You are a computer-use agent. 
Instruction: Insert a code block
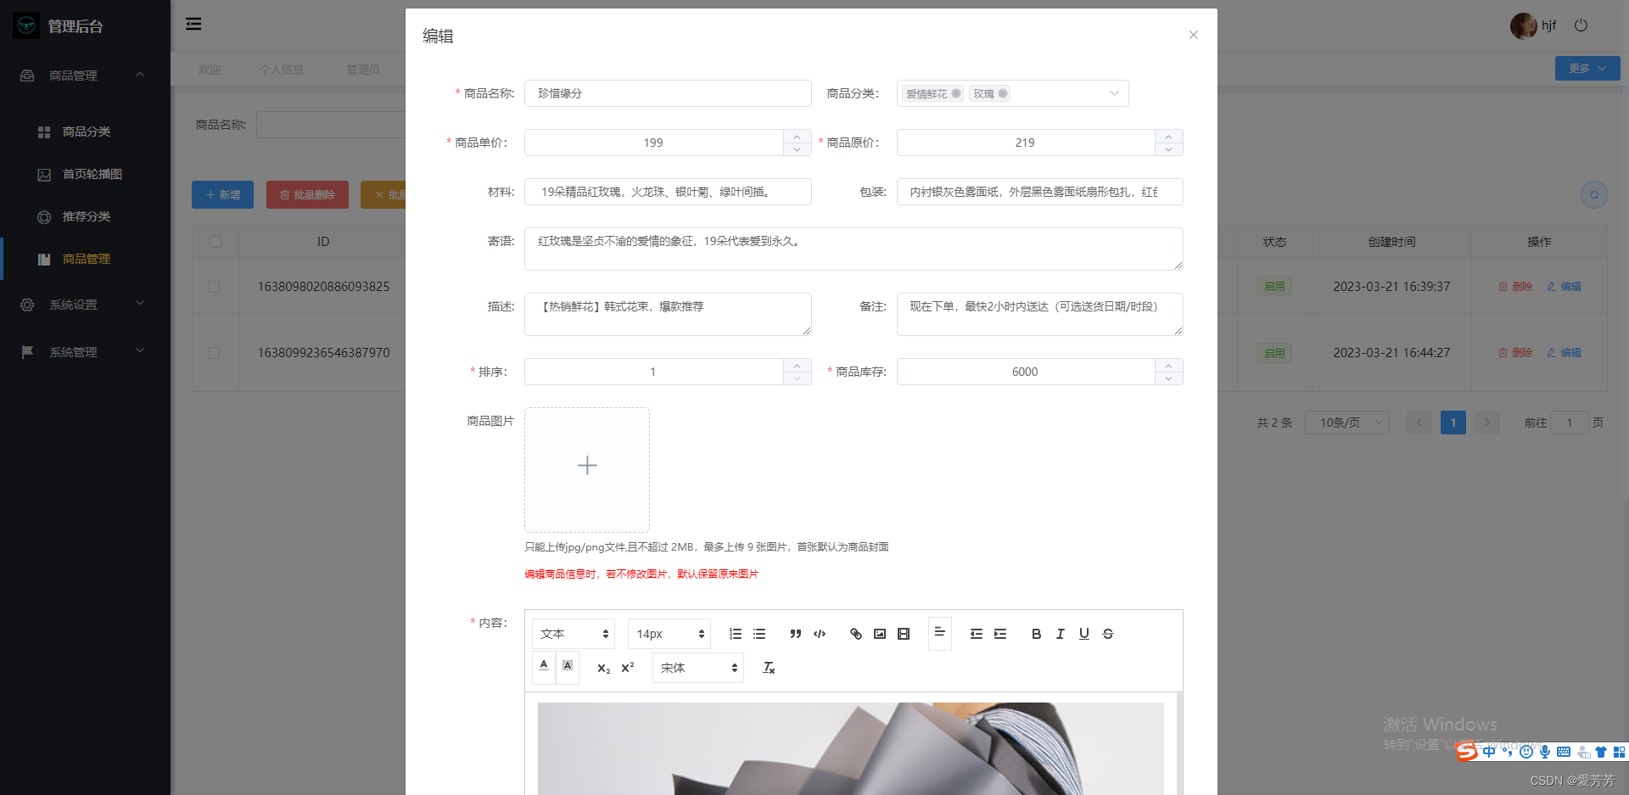coord(820,634)
